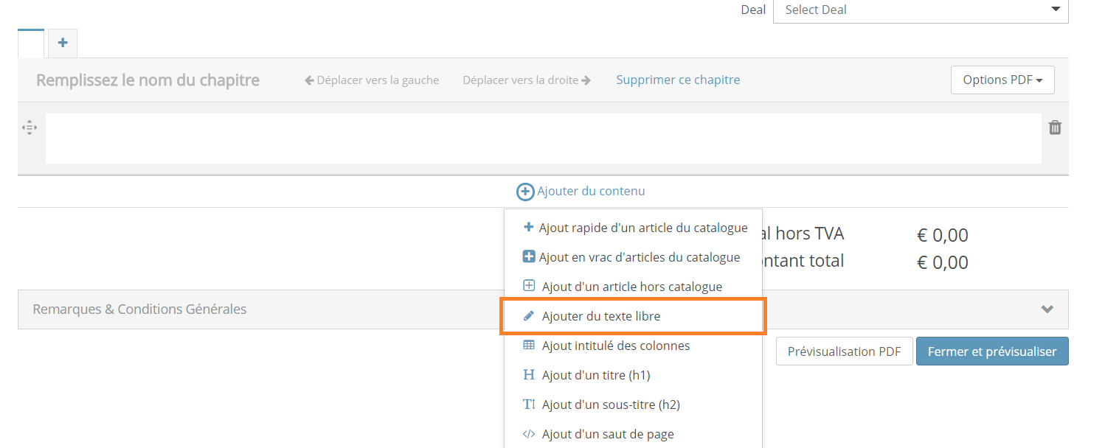Viewport: 1105px width, 448px height.
Task: Click the outlined plus-square icon for non-catalogue article
Action: (x=528, y=286)
